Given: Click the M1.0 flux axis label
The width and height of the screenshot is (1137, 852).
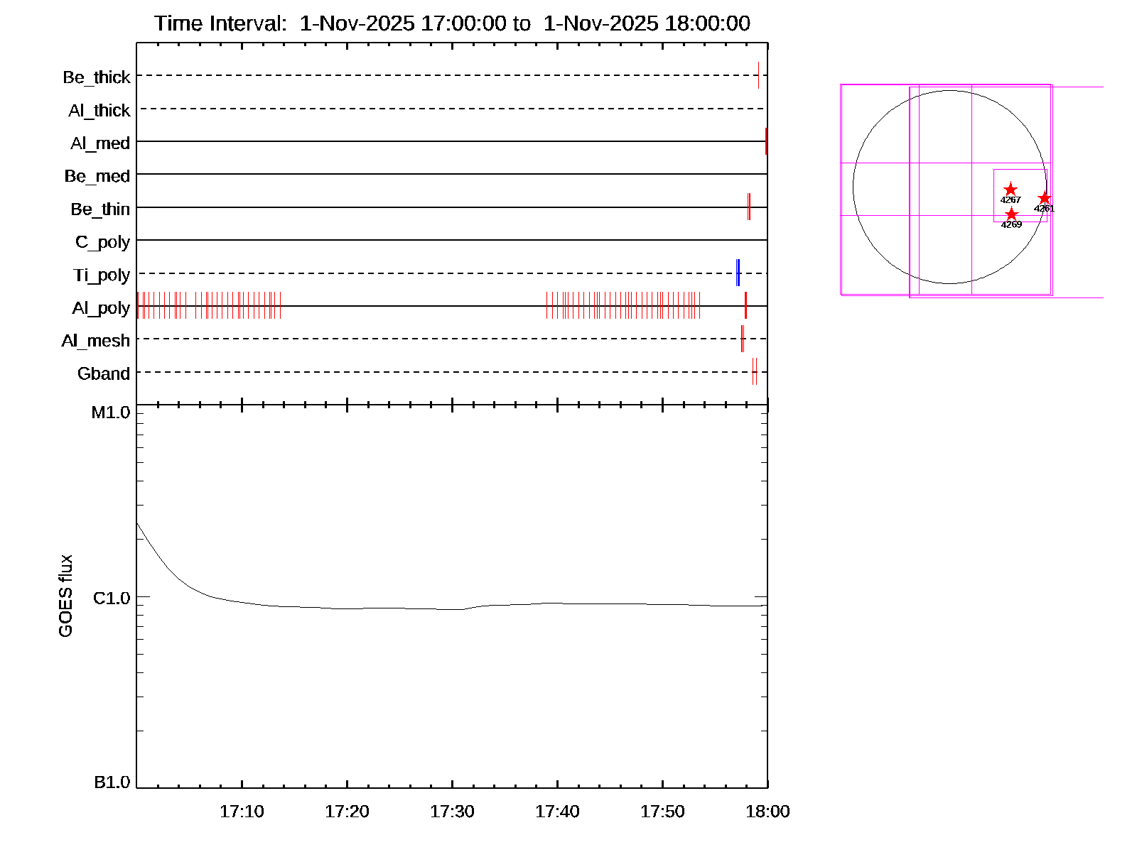Looking at the screenshot, I should point(111,413).
